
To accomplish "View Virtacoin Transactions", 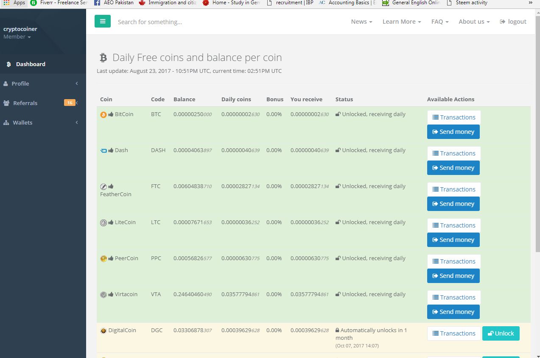I will (x=454, y=297).
